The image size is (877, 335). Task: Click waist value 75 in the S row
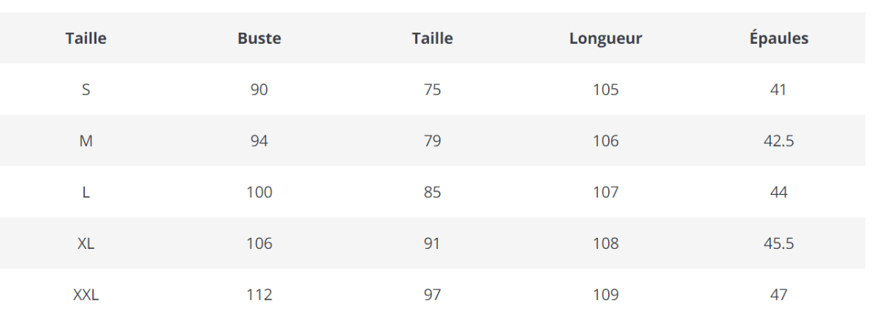(432, 90)
